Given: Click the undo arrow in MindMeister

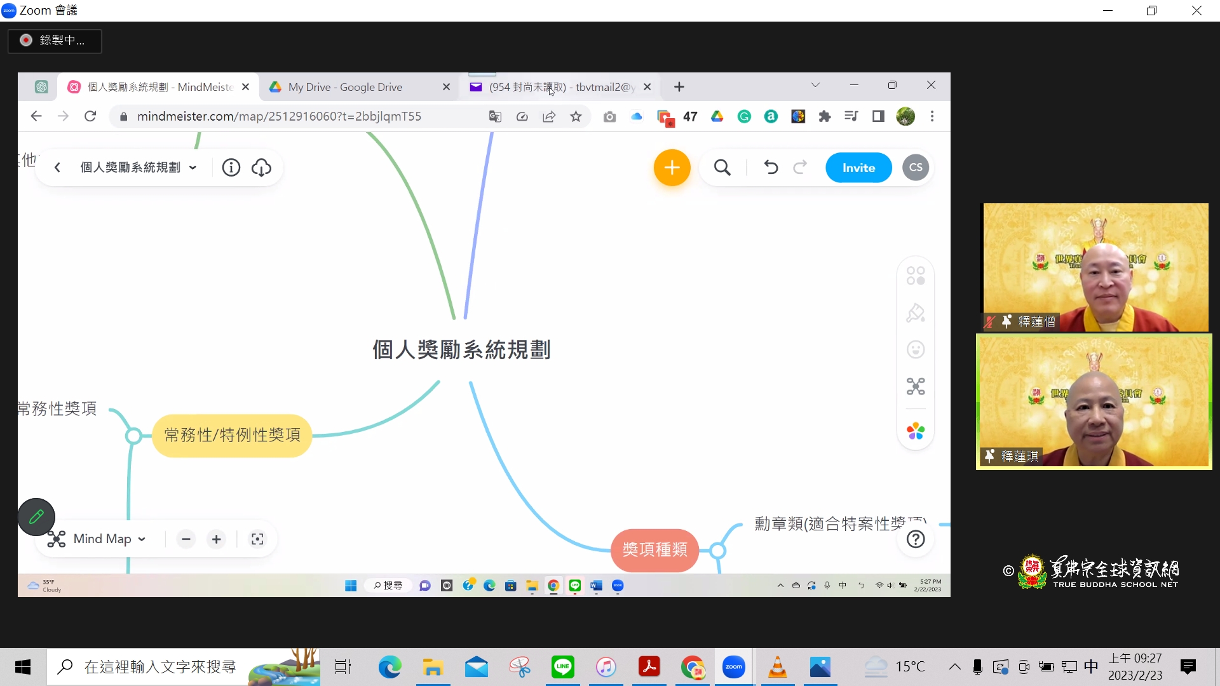Looking at the screenshot, I should 771,168.
